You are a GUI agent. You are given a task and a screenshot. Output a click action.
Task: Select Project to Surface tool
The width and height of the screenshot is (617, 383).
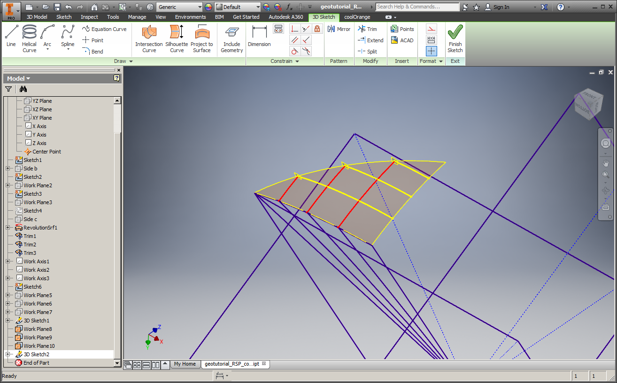coord(202,38)
